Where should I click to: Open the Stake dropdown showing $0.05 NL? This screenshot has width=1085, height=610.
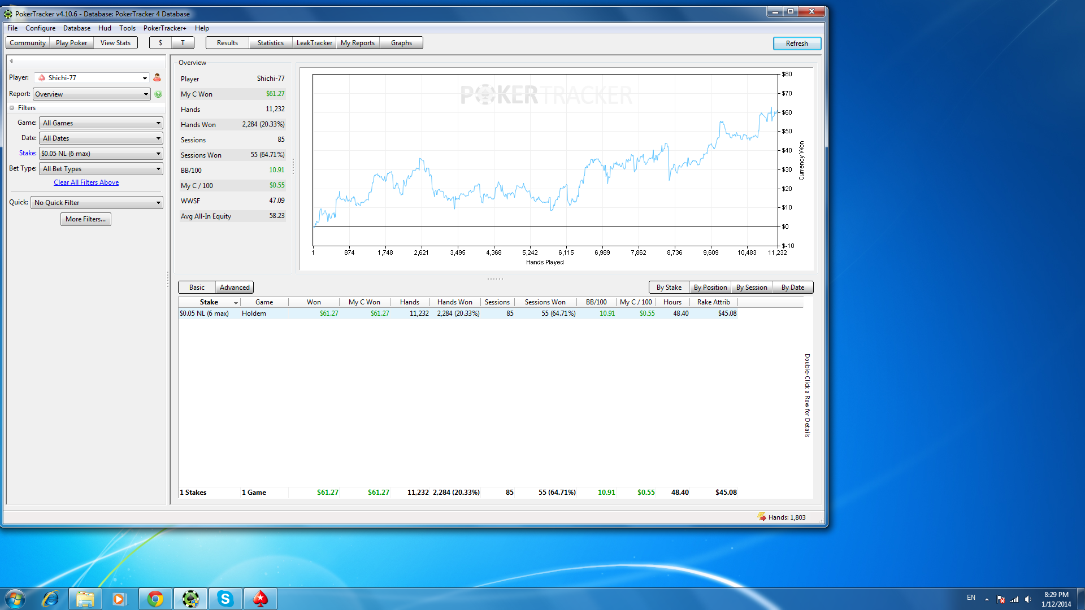pos(101,154)
